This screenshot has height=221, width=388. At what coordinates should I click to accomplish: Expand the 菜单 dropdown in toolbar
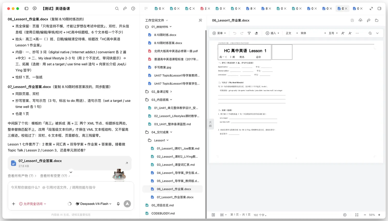[219, 33]
